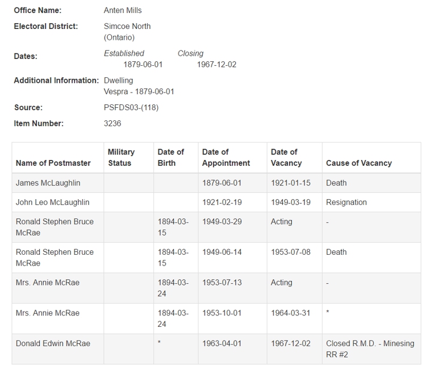Screen dimensions: 426x366
Task: Select the source code "PSFDS03-(118)"
Action: [131, 107]
